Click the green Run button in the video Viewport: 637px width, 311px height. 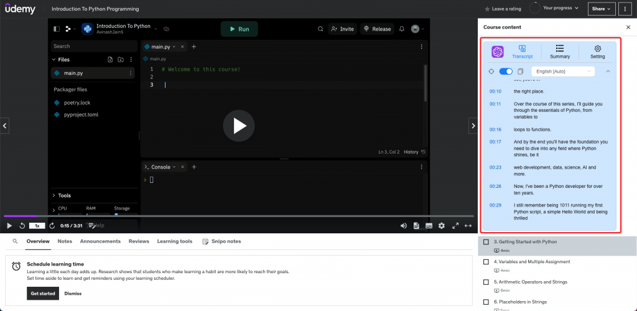tap(239, 29)
